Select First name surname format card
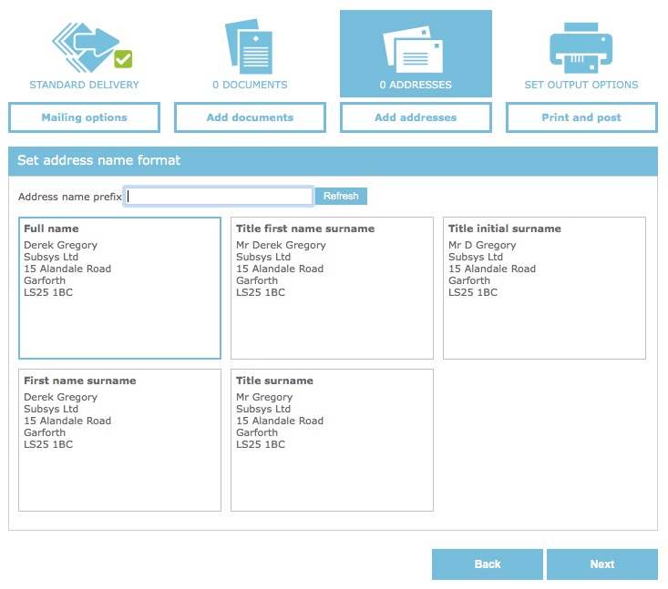 point(119,440)
